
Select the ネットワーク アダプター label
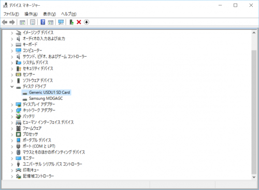pyautogui.click(x=39, y=111)
